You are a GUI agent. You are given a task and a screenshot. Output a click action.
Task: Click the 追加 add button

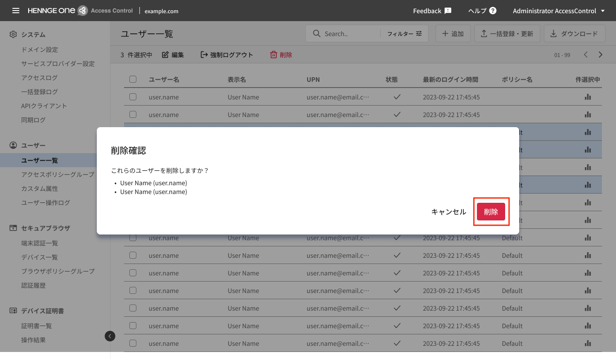point(453,33)
